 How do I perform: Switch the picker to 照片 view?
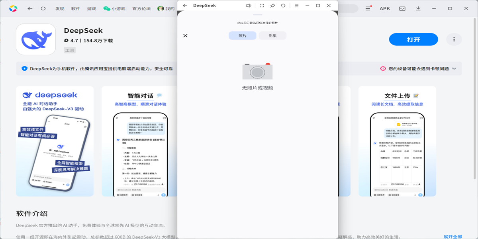242,35
